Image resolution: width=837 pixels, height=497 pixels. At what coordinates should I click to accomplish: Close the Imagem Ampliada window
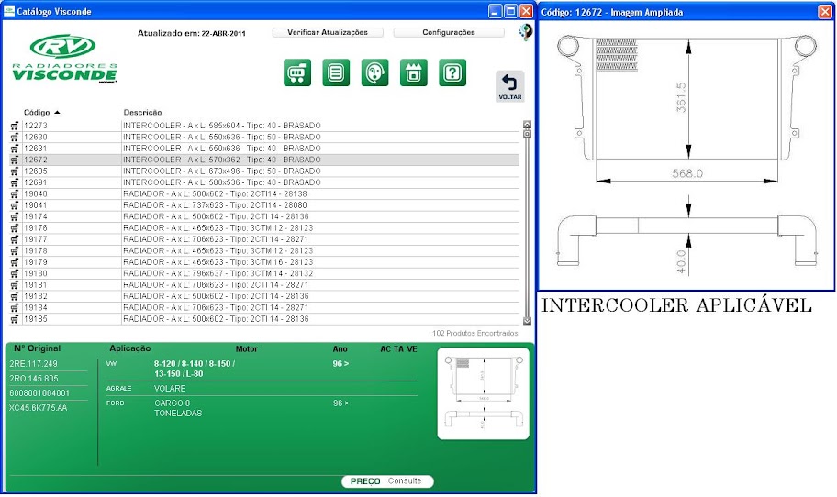(x=825, y=12)
